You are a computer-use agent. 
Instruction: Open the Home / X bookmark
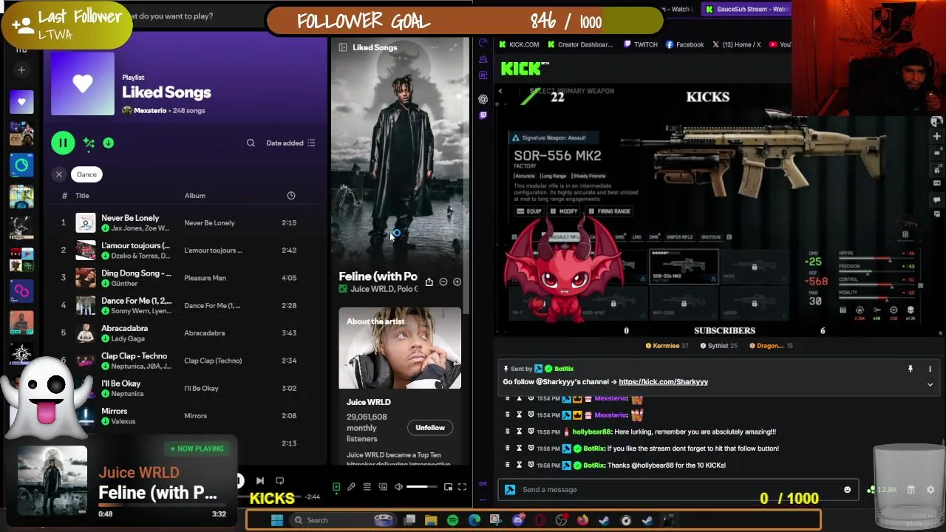click(737, 44)
